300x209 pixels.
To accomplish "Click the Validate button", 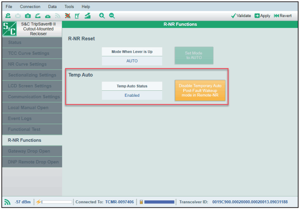I will [x=241, y=16].
